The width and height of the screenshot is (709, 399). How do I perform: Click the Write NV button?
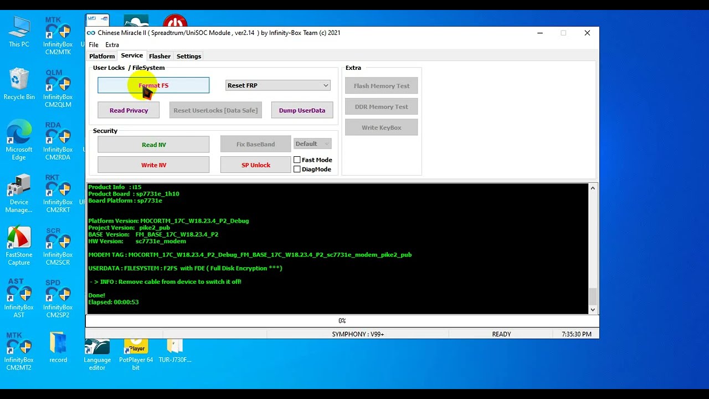pos(153,165)
